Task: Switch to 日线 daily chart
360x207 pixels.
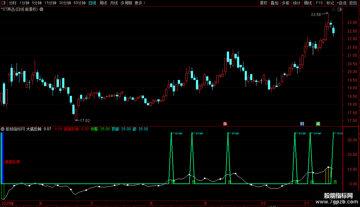Action: pos(92,3)
